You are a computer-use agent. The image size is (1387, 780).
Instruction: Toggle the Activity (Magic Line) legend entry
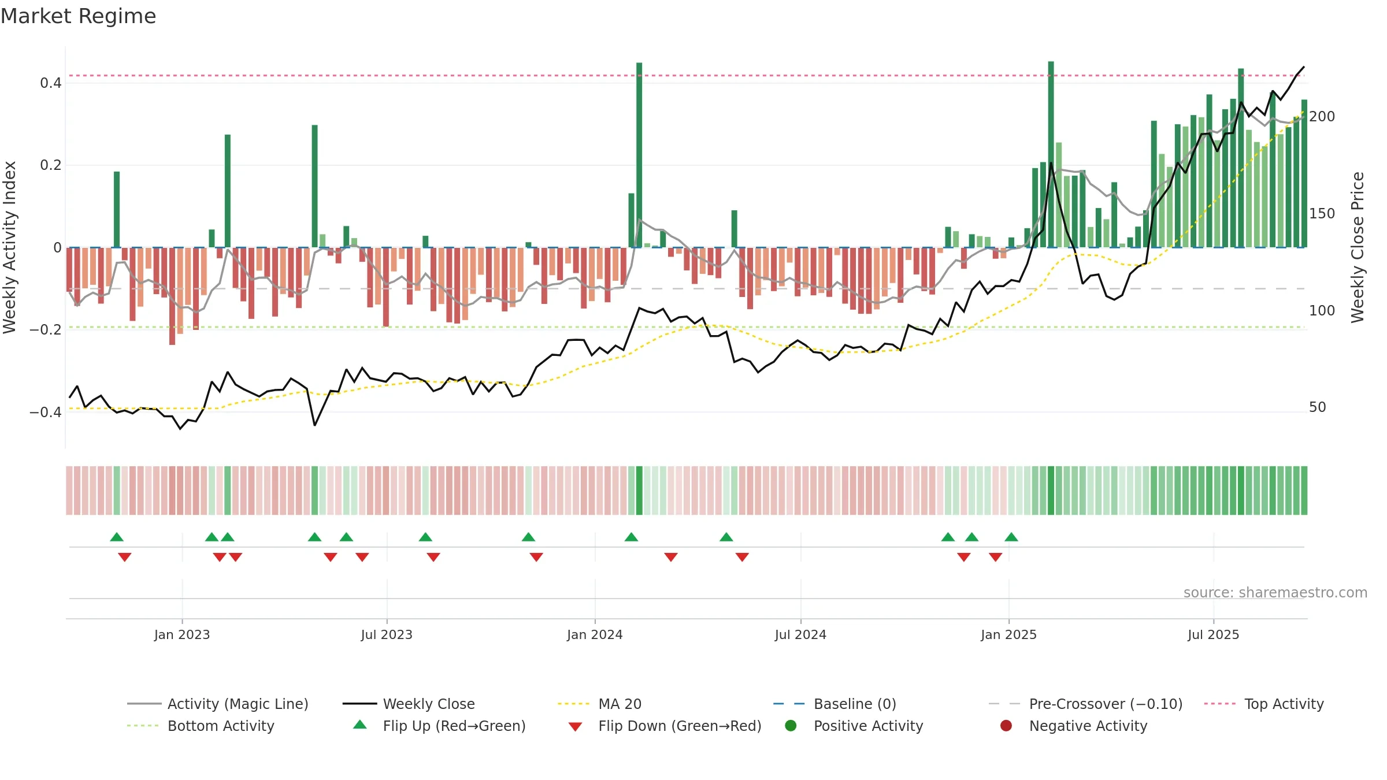[218, 704]
